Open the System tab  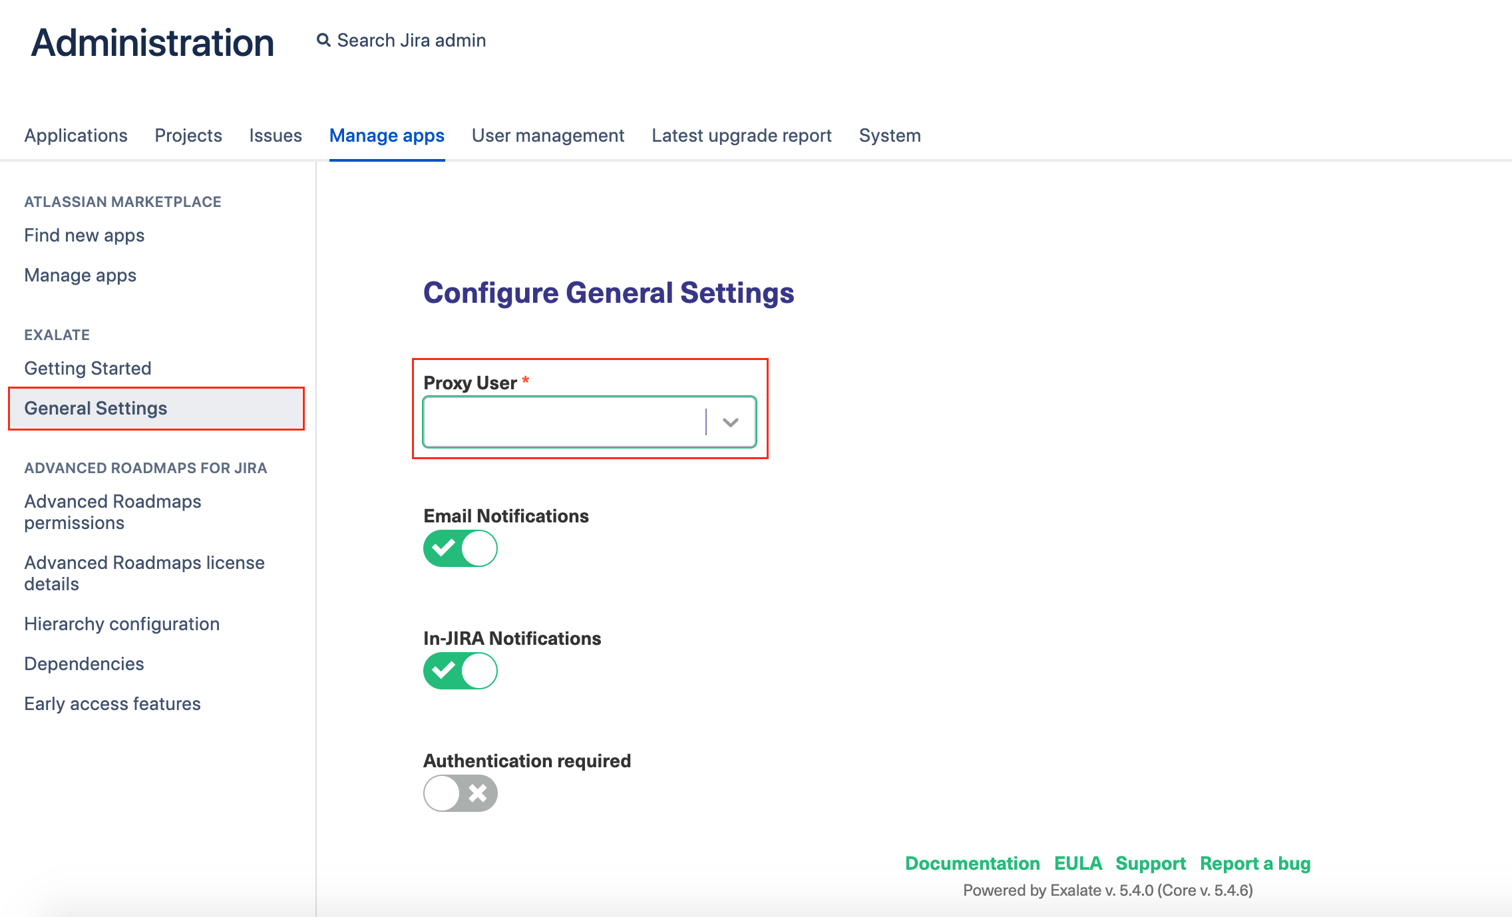890,136
